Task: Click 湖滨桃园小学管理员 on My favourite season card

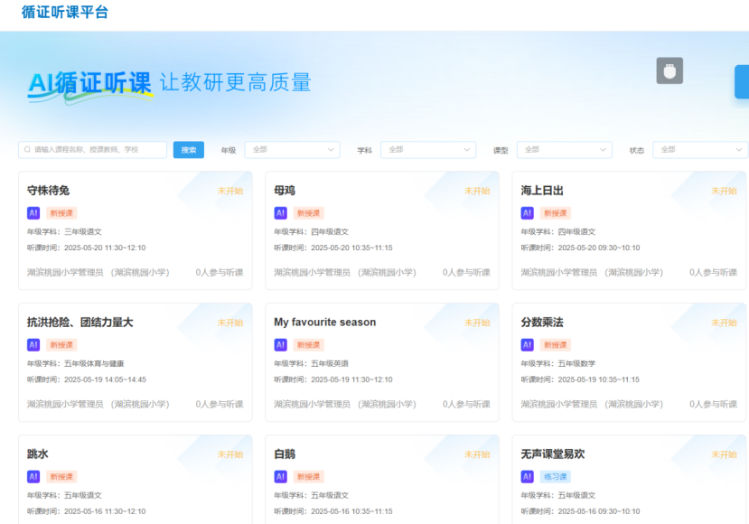Action: (x=312, y=404)
